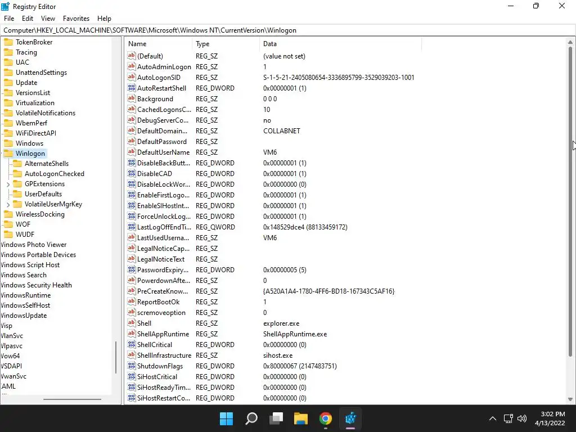576x432 pixels.
Task: Click the Name column header
Action: click(158, 44)
